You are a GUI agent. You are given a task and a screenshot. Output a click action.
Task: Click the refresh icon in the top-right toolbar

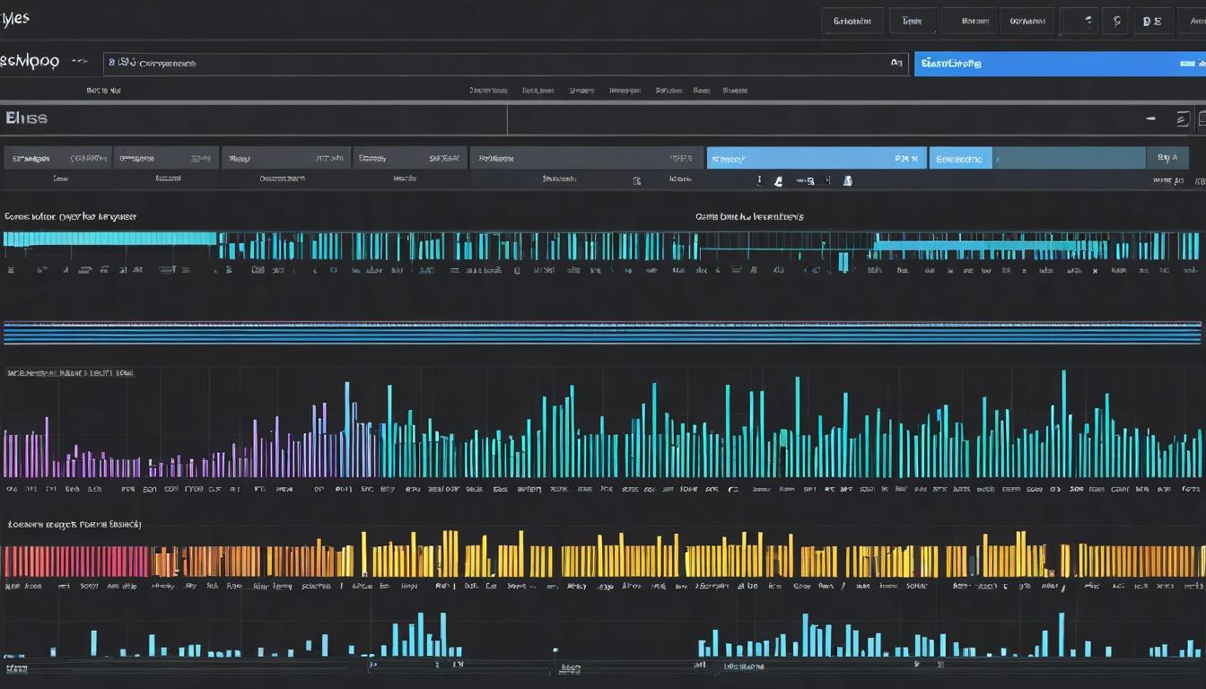coord(1117,20)
